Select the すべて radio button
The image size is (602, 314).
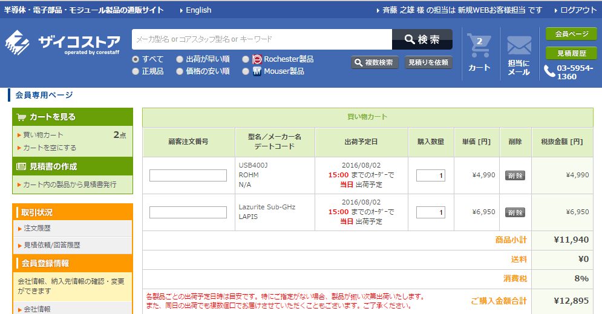136,59
